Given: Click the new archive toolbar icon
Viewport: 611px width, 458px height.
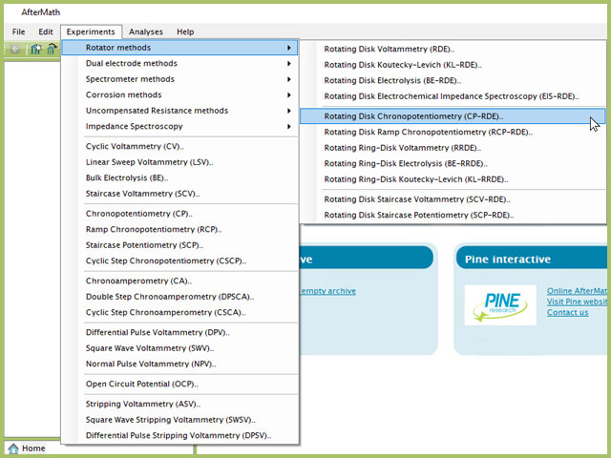Looking at the screenshot, I should pos(36,49).
